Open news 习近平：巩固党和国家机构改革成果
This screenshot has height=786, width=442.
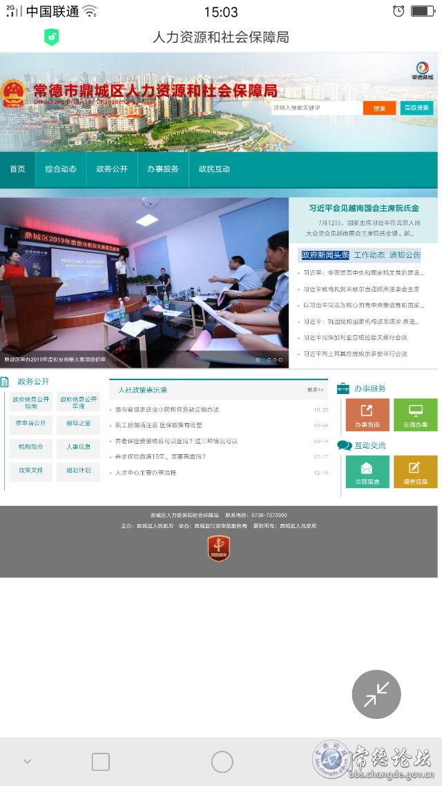point(361,322)
